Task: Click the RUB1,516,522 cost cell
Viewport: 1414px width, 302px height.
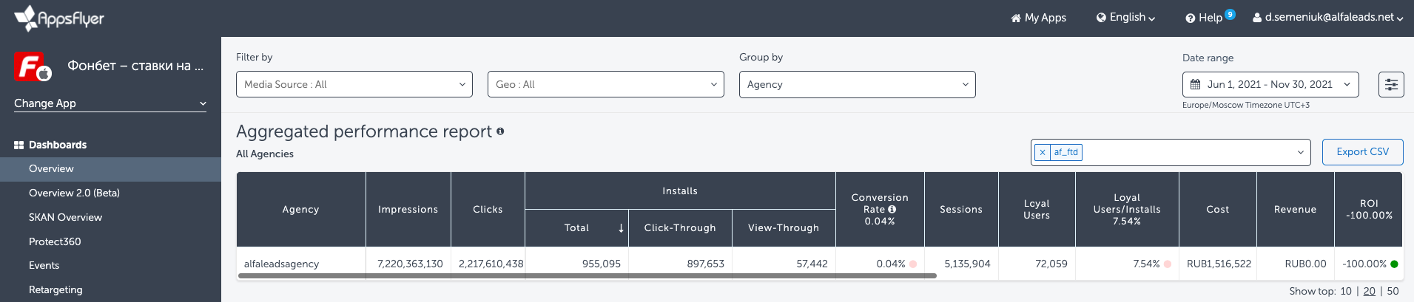Action: [x=1219, y=264]
